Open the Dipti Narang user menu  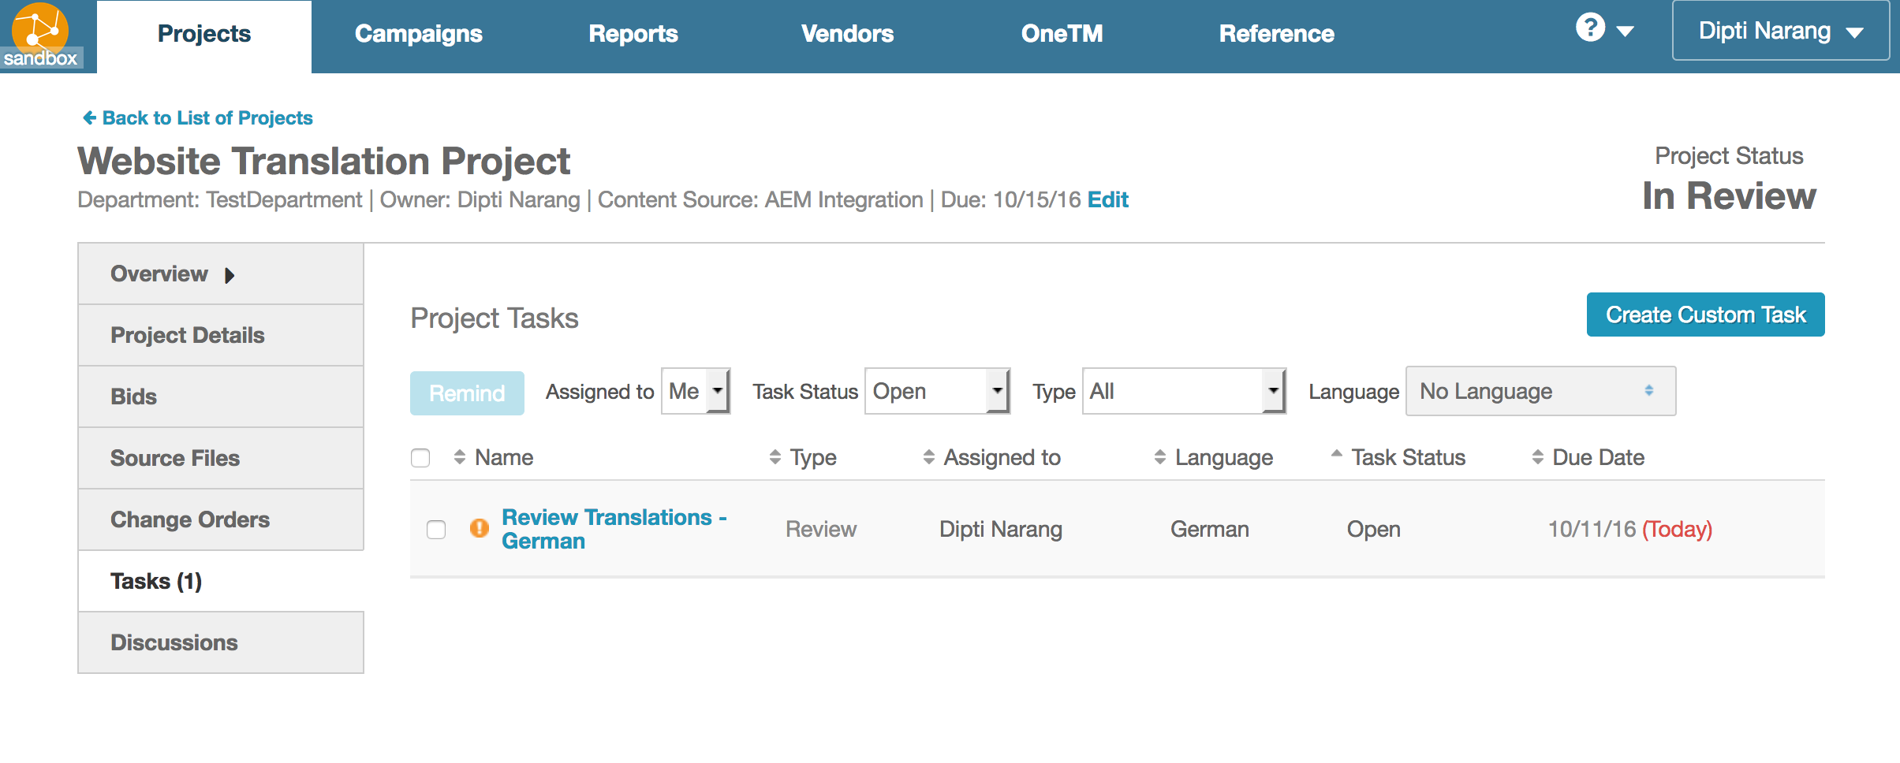(x=1780, y=31)
